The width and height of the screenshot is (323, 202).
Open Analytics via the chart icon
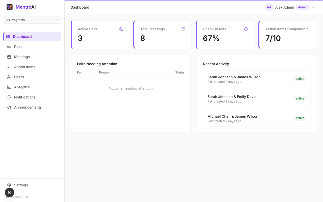pos(9,87)
